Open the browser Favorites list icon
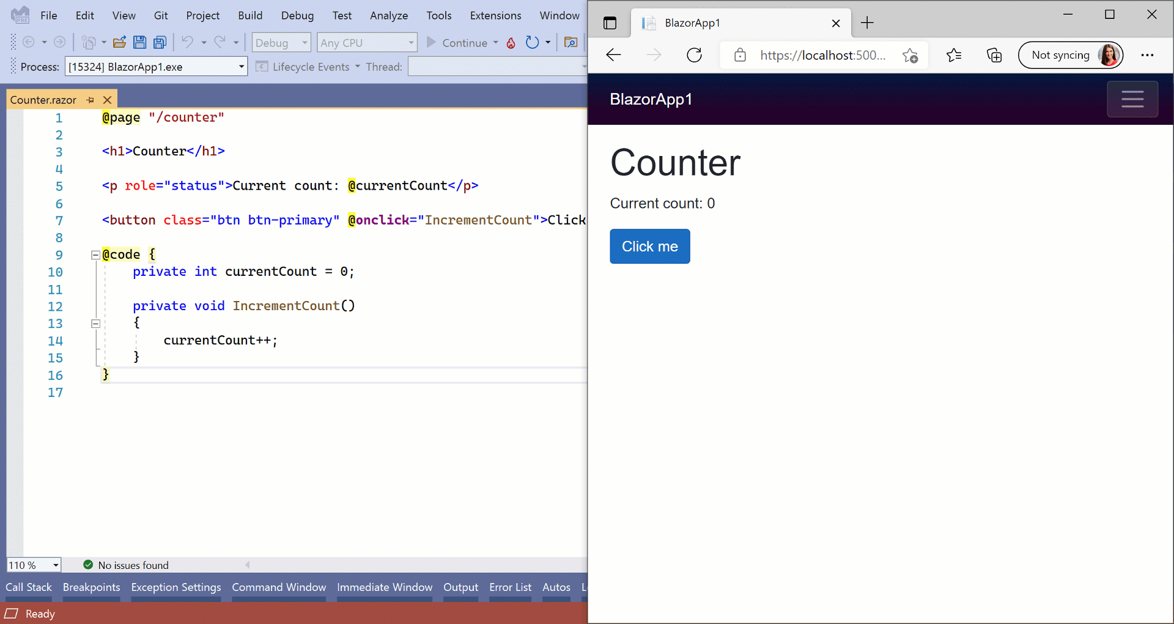 (953, 56)
